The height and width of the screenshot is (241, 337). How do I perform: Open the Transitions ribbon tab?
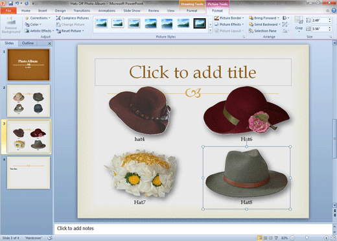pos(82,10)
